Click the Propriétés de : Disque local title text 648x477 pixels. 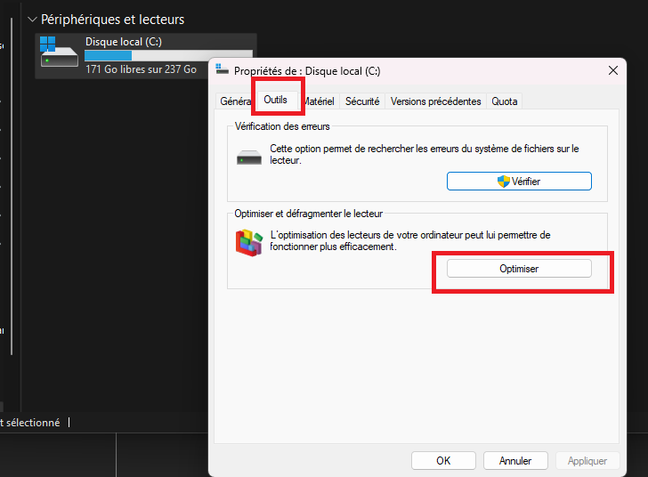pos(307,71)
